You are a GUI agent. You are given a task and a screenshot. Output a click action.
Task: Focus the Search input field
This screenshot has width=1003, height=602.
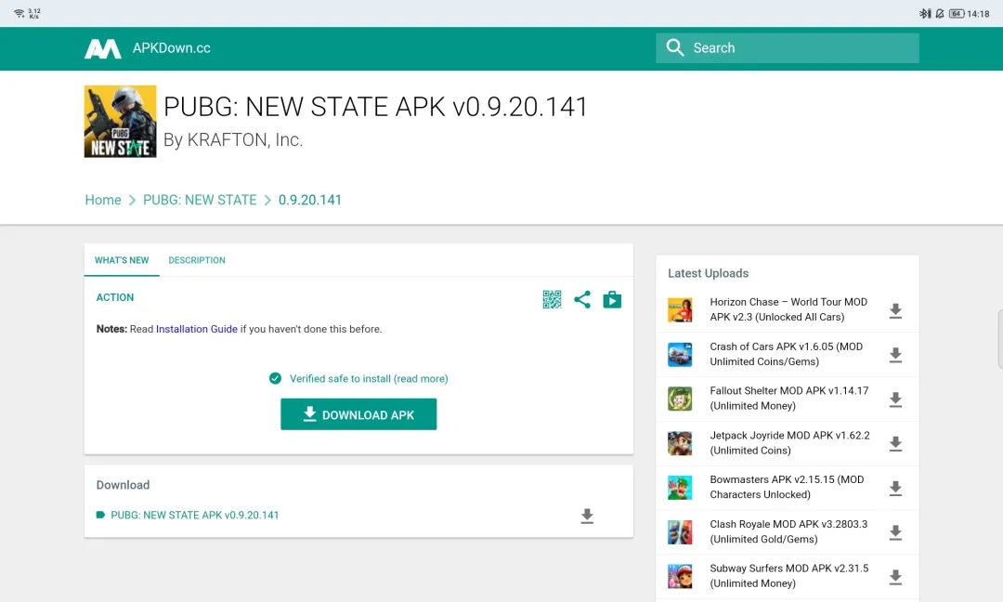click(788, 48)
